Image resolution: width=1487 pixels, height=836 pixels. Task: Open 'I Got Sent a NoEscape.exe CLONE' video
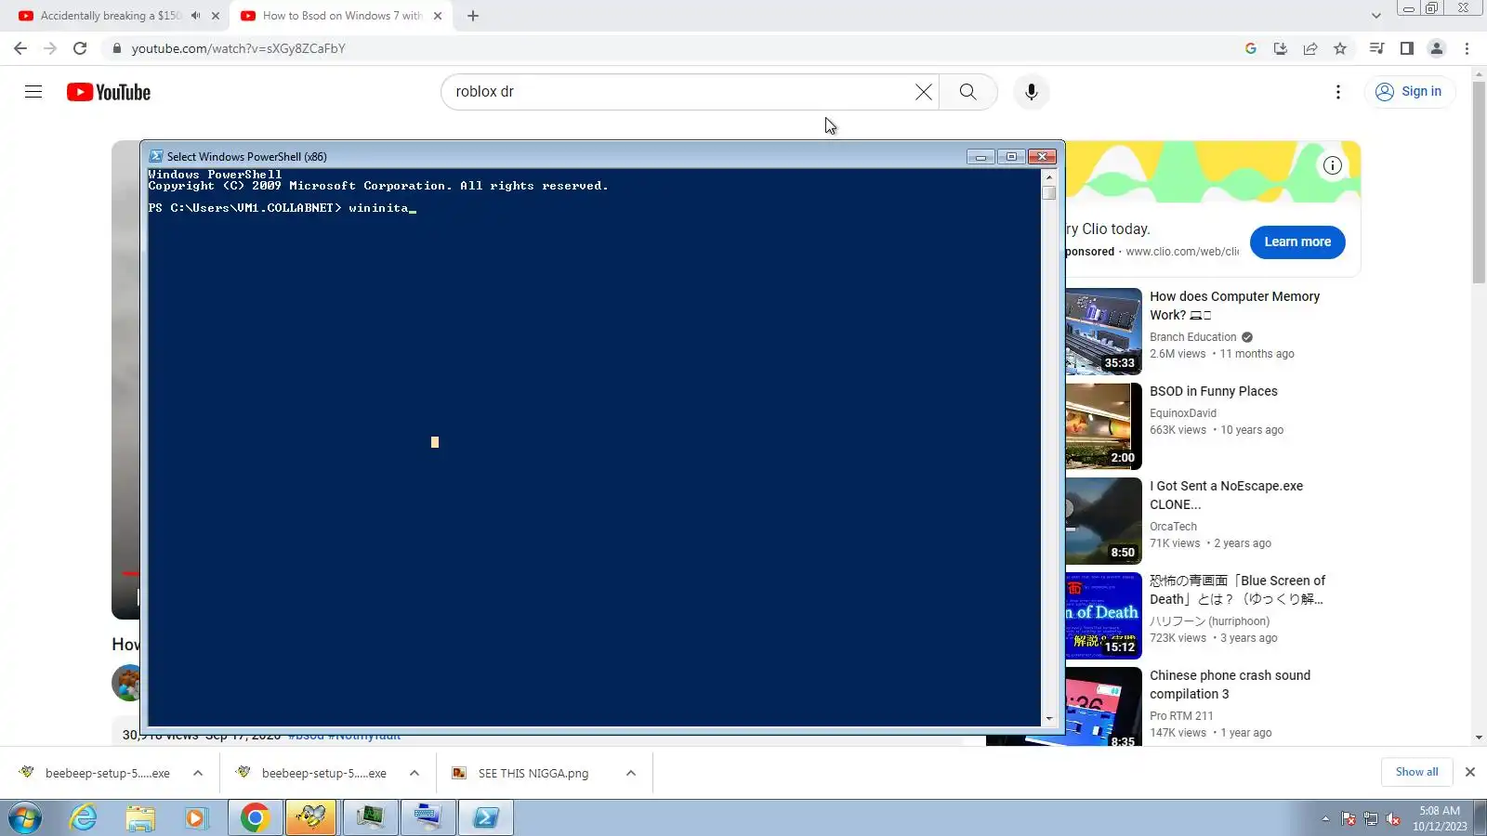tap(1227, 495)
